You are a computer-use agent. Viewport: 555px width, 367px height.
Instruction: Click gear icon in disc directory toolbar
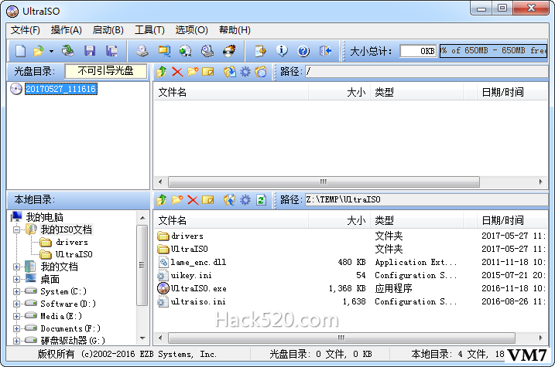pos(245,72)
